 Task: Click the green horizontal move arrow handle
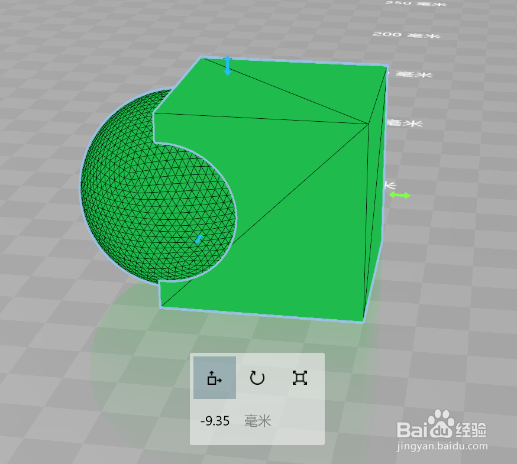pos(400,195)
